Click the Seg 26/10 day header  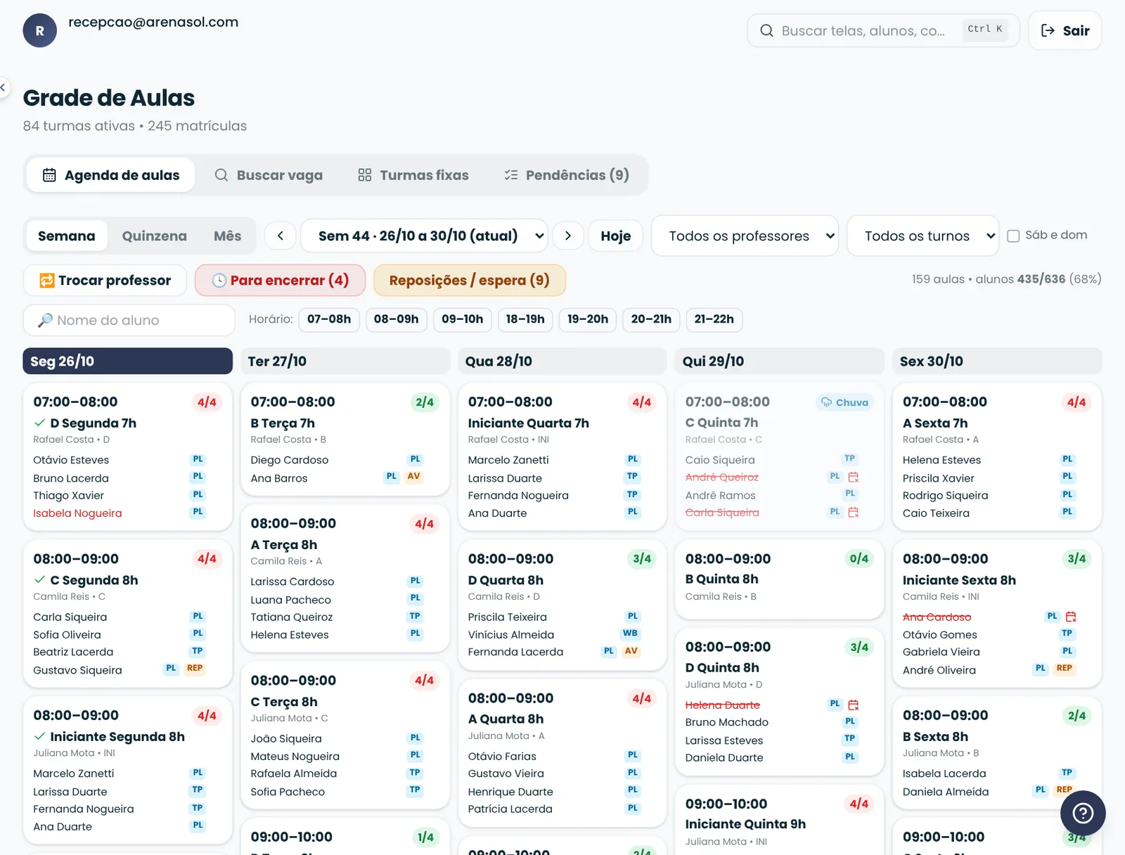(x=127, y=361)
